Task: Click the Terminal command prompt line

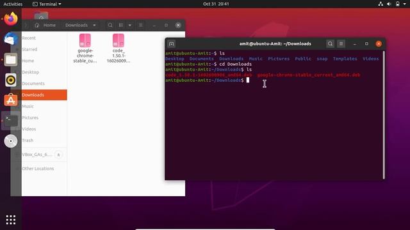Action: [208, 80]
